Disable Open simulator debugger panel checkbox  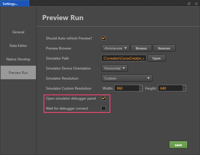(x=103, y=98)
